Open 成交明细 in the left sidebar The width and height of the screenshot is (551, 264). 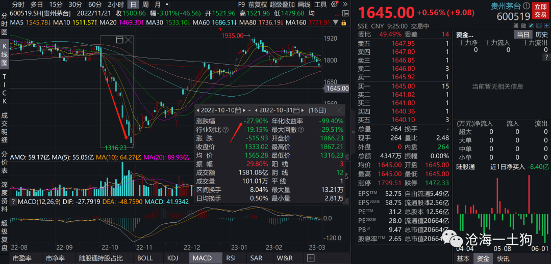point(5,128)
